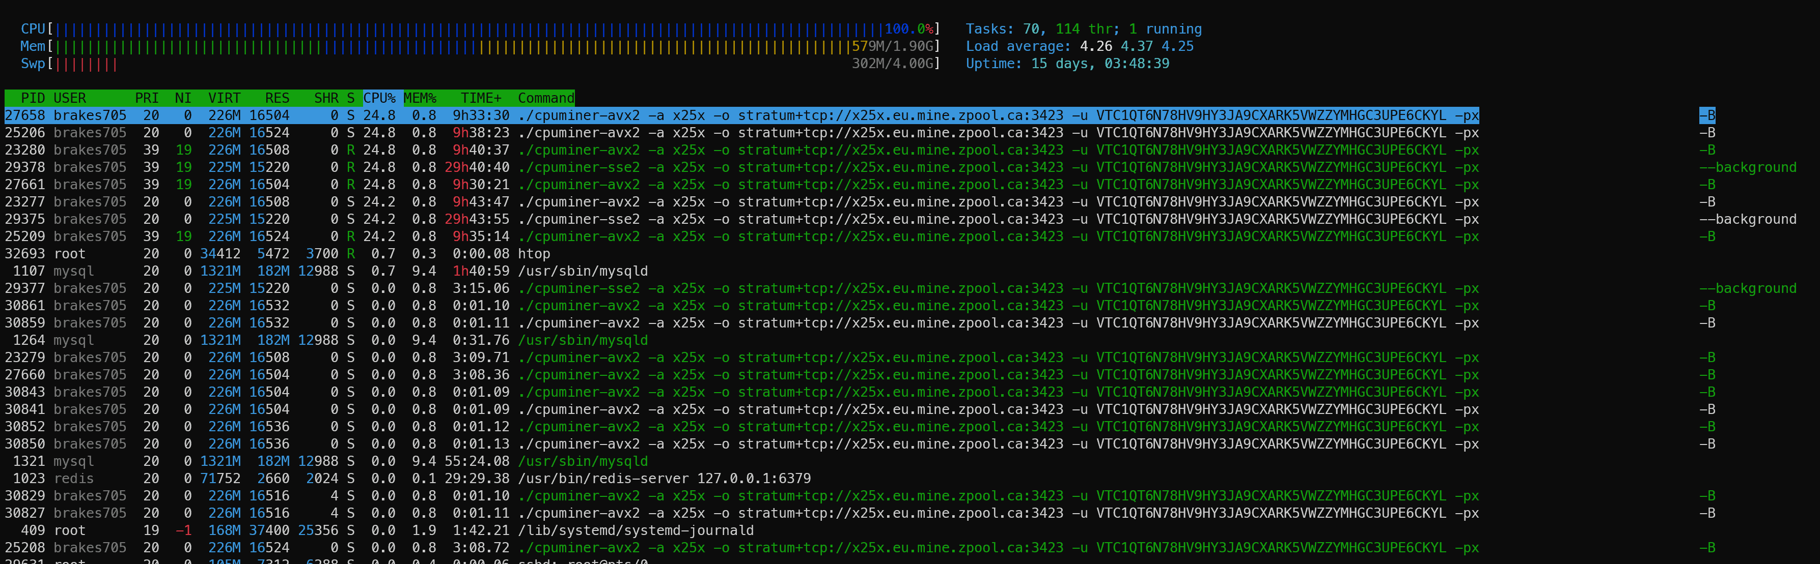The width and height of the screenshot is (1820, 564).
Task: Click /usr/sbin/mysqld command on PID 1107 row
Action: (583, 271)
